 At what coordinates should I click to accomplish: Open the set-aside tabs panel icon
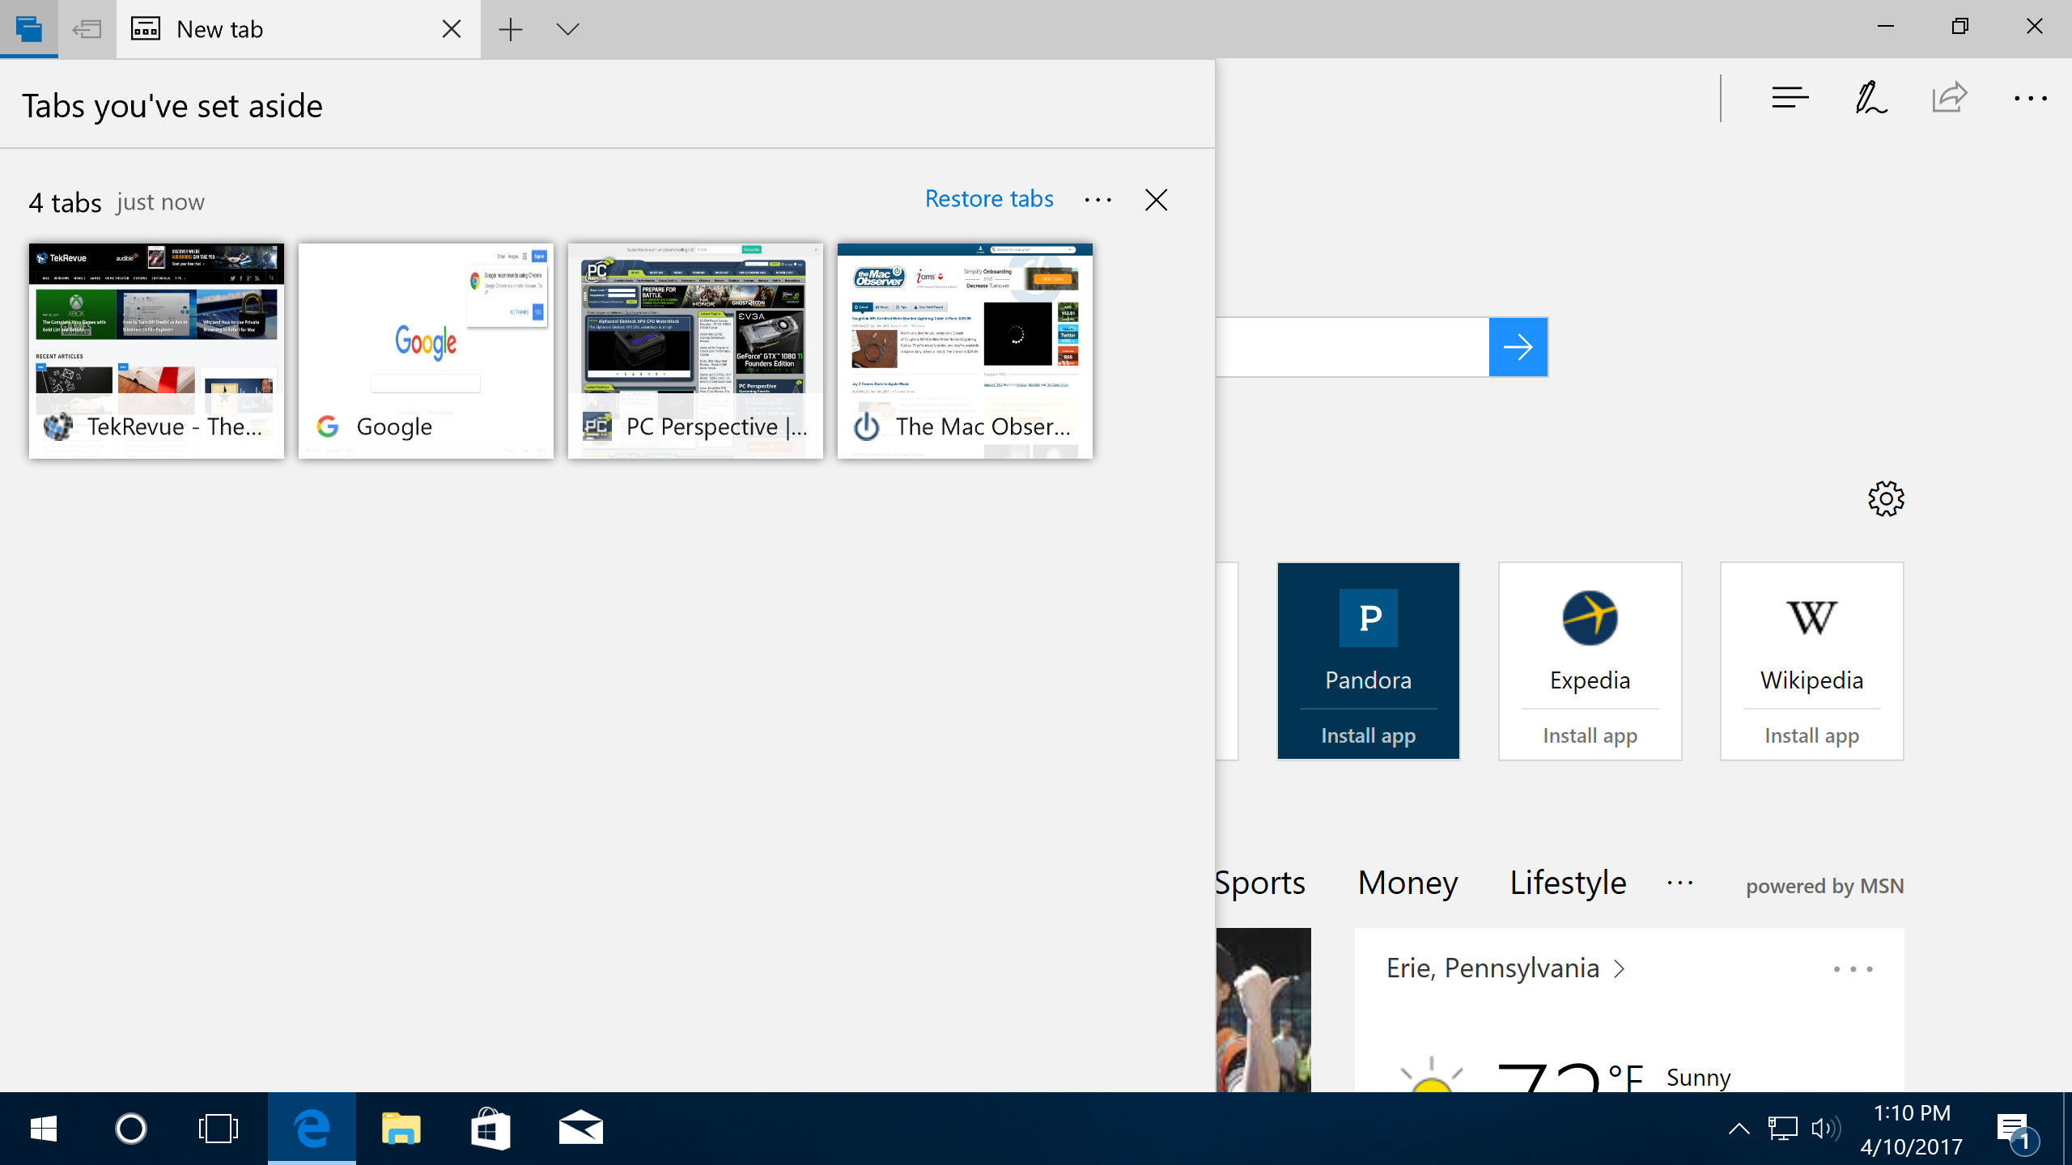[x=28, y=29]
